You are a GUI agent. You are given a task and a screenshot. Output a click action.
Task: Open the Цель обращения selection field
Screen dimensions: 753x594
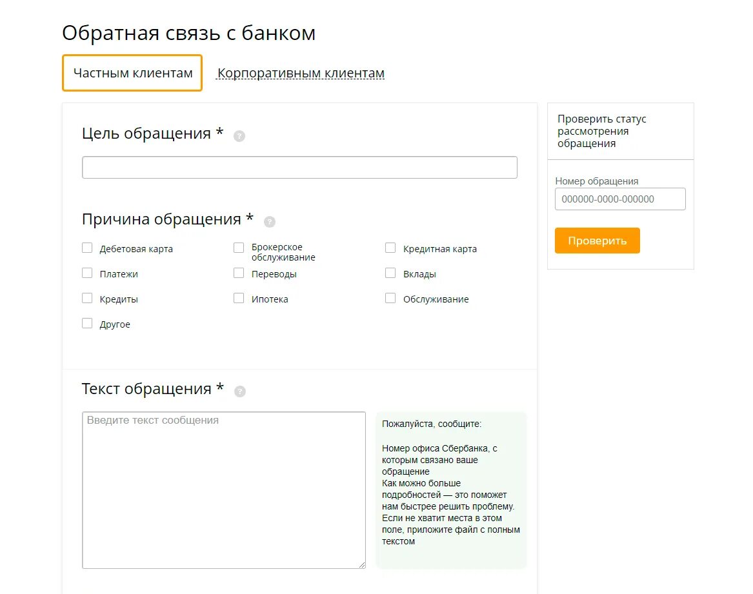coord(299,167)
